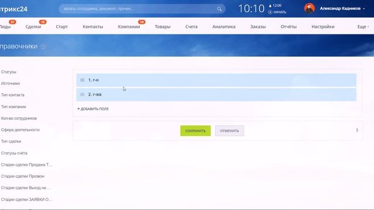This screenshot has height=210, width=374.
Task: Open the Аналитика tab
Action: pyautogui.click(x=224, y=27)
